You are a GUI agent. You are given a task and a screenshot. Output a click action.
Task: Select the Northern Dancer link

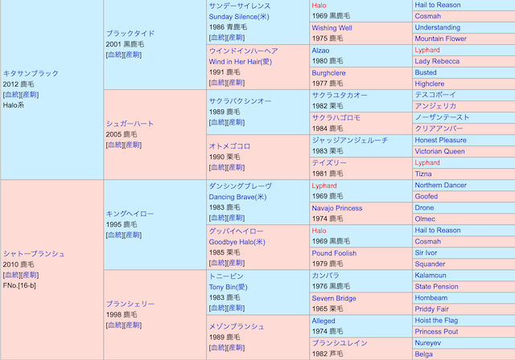click(440, 185)
